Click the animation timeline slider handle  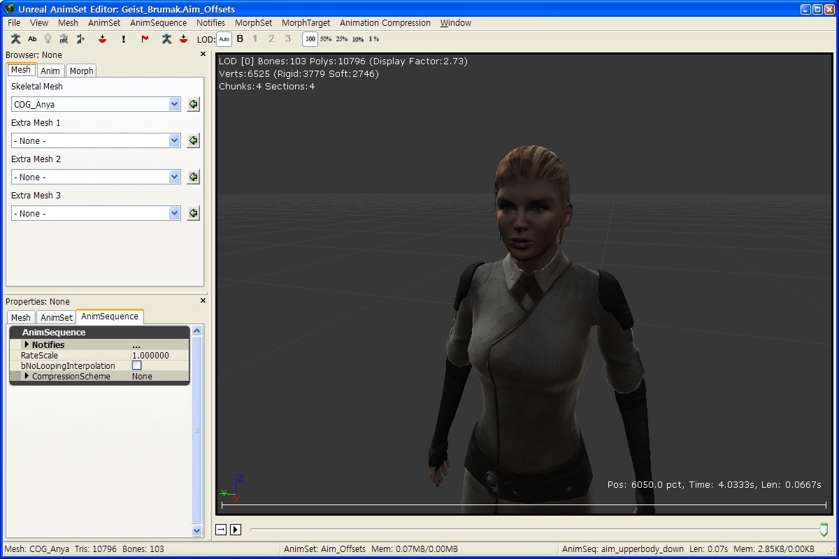824,530
